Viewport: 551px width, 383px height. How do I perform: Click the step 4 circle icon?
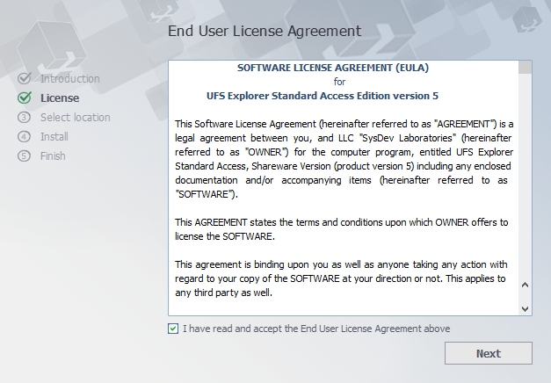point(25,137)
